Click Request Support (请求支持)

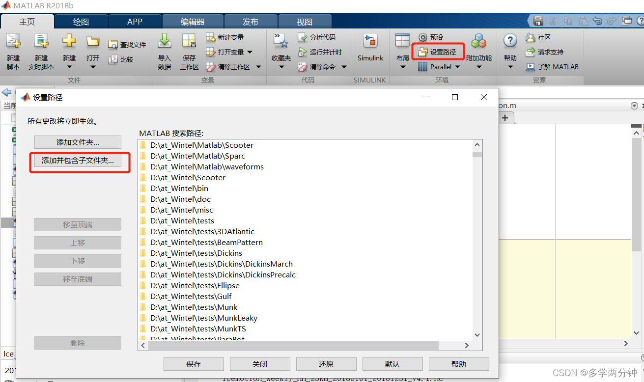(544, 52)
